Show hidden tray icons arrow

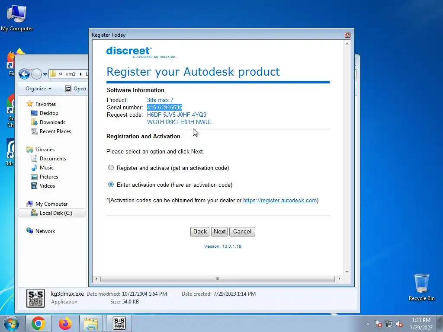368,324
